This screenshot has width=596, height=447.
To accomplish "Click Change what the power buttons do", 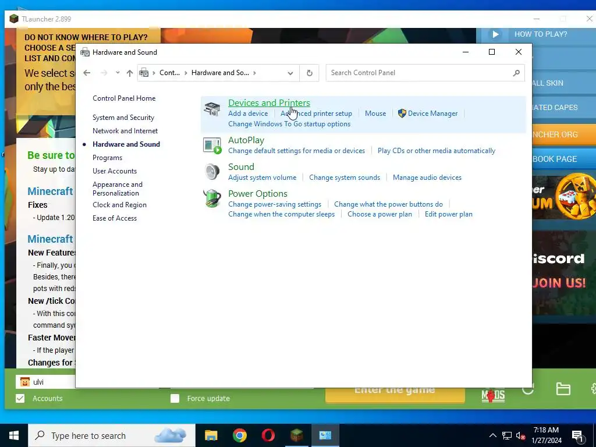I will pos(388,204).
